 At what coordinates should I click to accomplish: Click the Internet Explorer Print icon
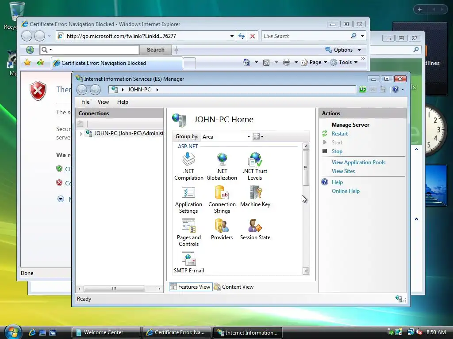pos(286,62)
